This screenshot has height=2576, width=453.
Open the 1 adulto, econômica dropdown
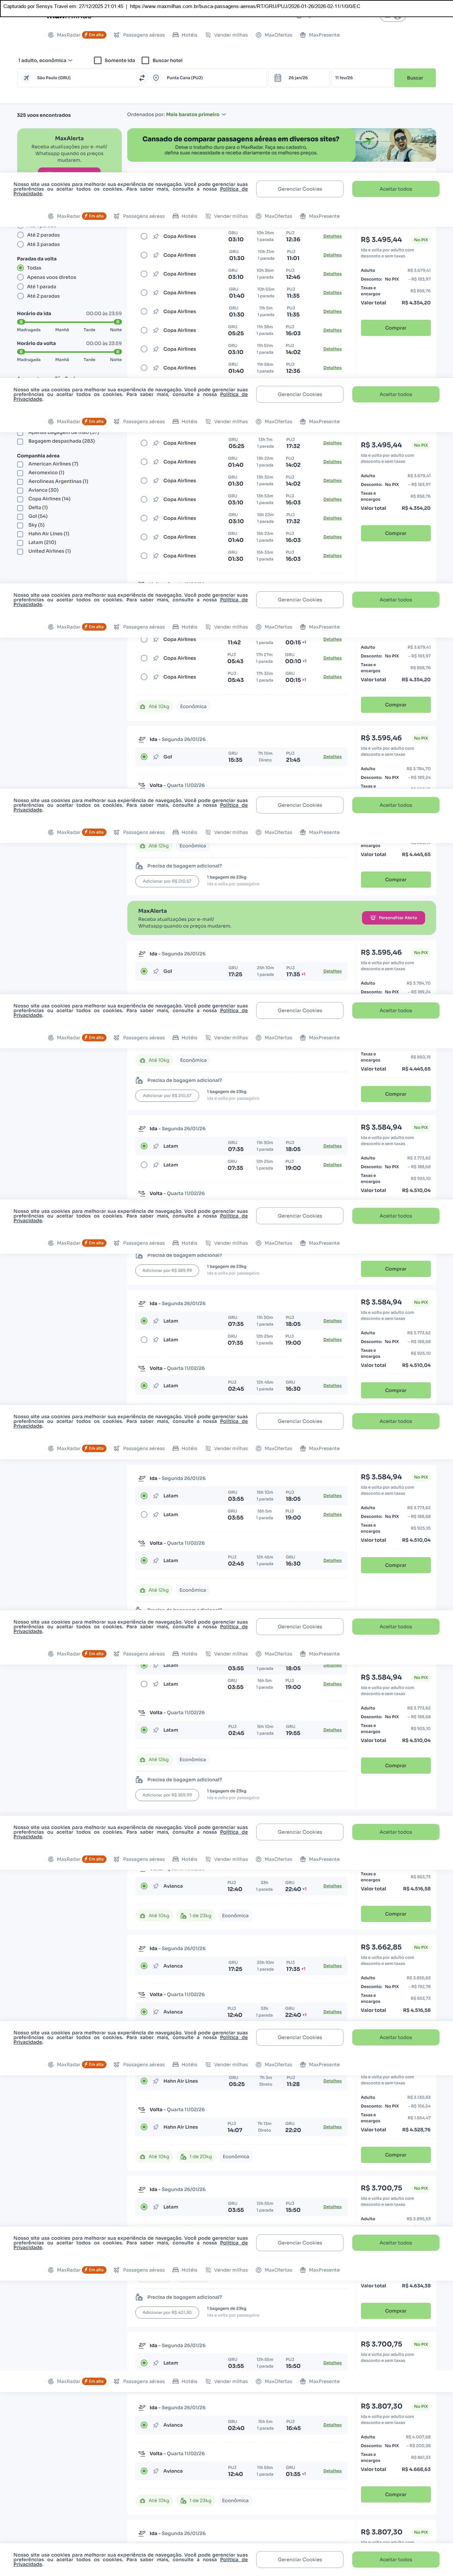(x=45, y=60)
